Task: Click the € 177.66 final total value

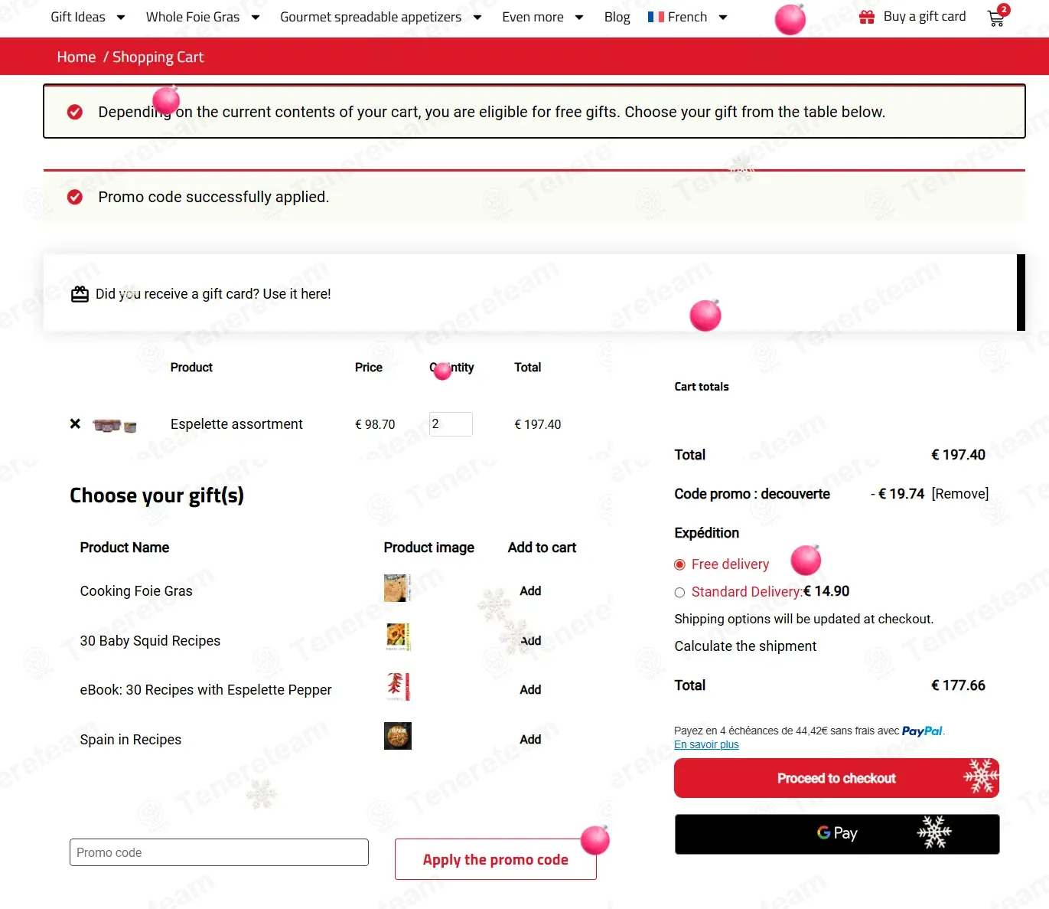Action: pyautogui.click(x=958, y=685)
